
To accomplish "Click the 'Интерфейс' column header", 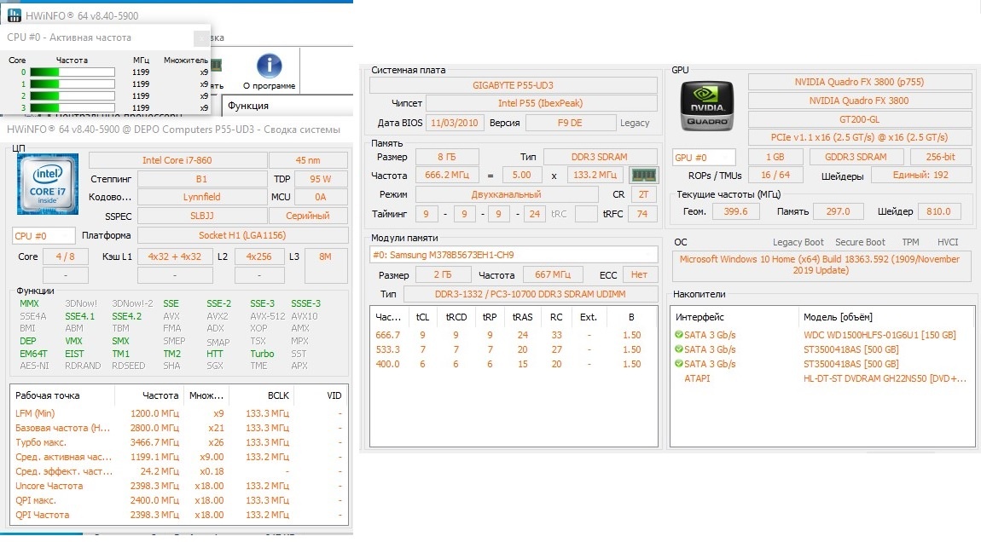I will 699,317.
